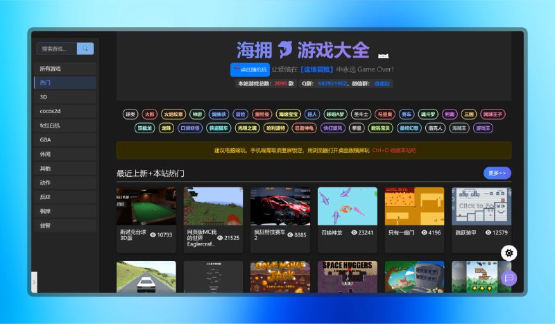Select the 洛克人 tag
The height and width of the screenshot is (324, 555).
click(435, 128)
